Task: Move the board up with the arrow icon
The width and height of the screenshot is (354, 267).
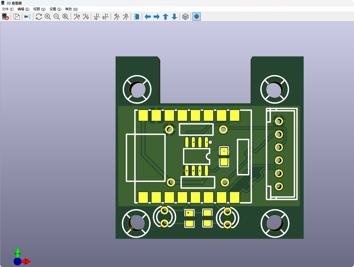Action: point(165,17)
